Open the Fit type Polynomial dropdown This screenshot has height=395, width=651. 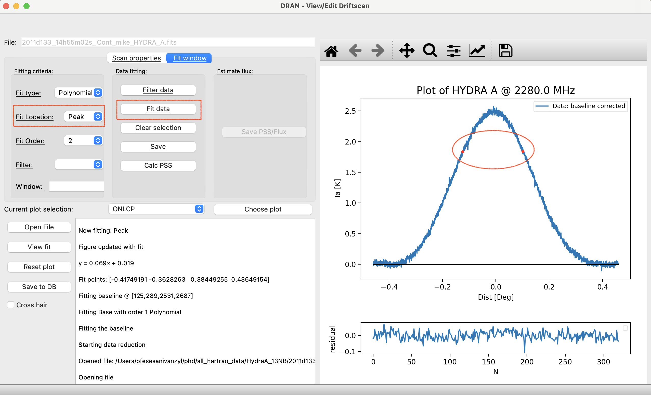coord(79,93)
